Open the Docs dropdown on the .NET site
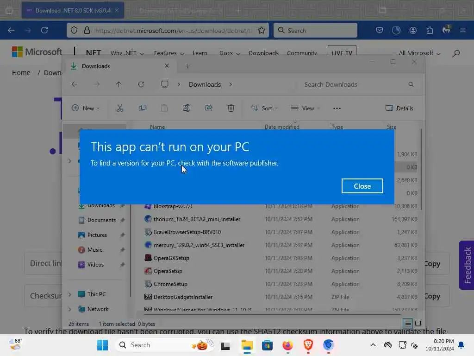 (x=230, y=53)
